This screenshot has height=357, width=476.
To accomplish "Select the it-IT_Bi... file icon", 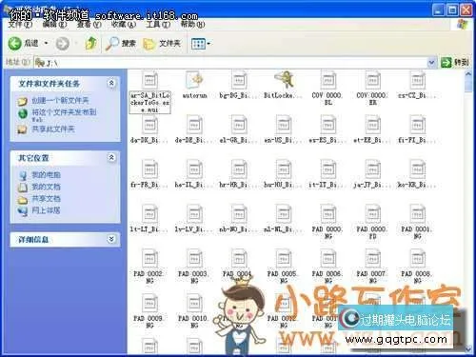I will point(328,169).
